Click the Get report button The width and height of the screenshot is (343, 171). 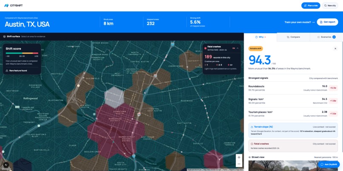click(328, 22)
